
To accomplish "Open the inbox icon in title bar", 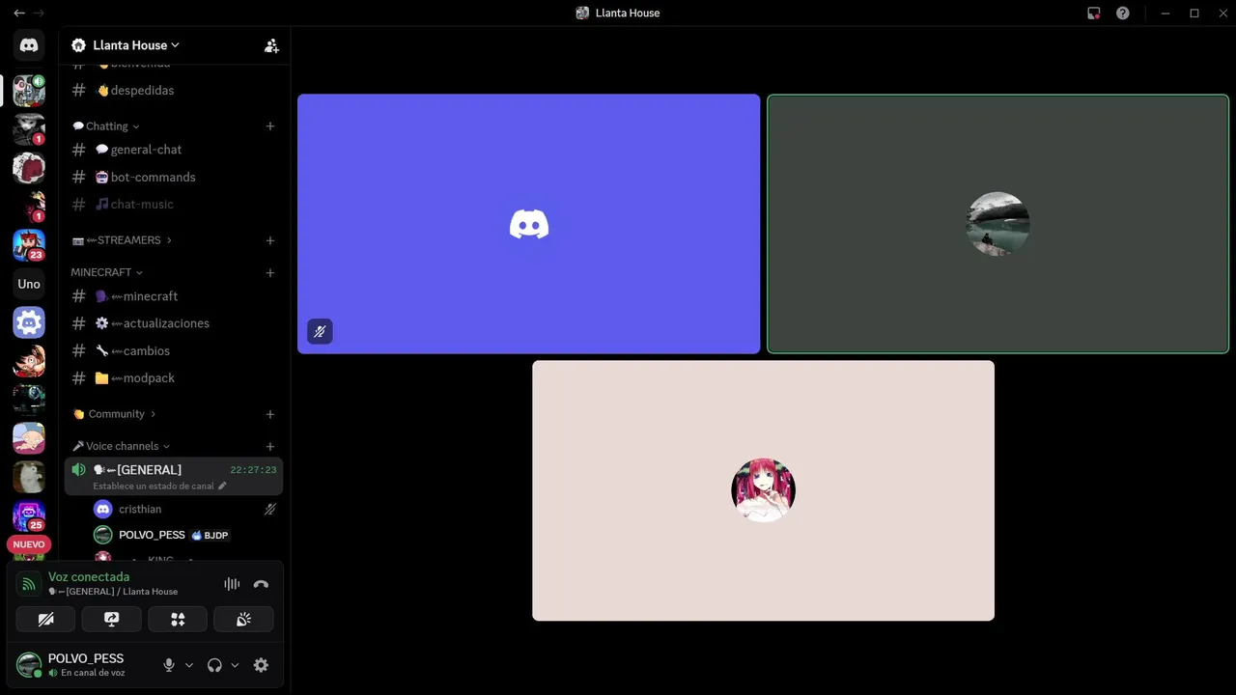I will coord(1093,13).
